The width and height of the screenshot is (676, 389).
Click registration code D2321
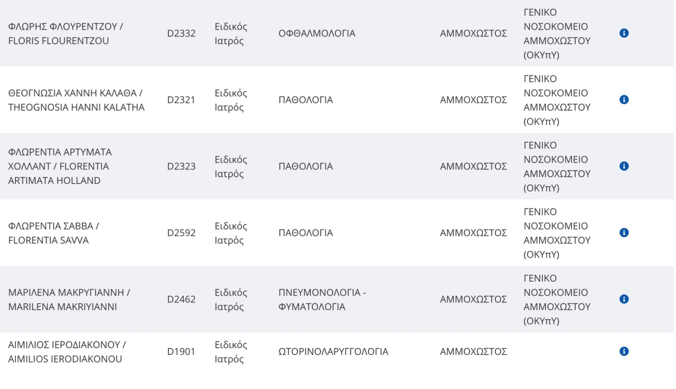[x=181, y=100]
